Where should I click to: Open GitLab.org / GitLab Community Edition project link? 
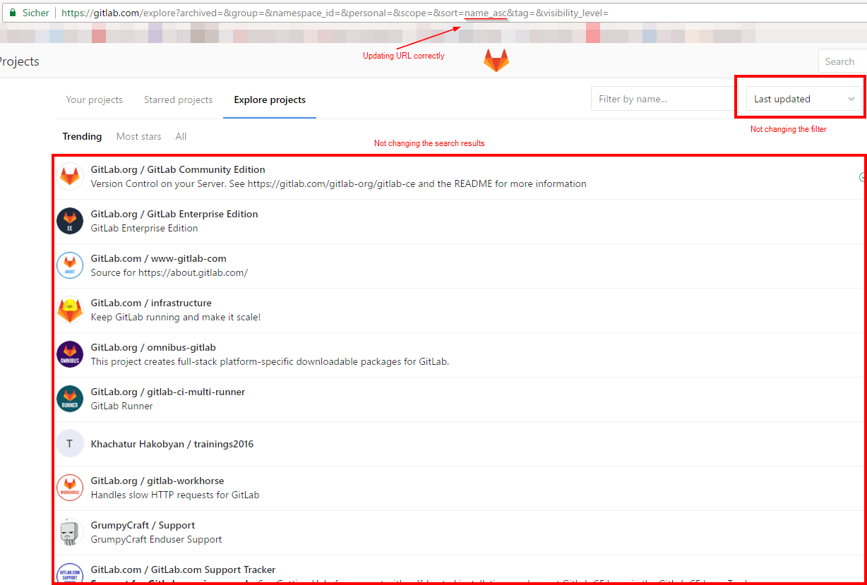pyautogui.click(x=178, y=169)
